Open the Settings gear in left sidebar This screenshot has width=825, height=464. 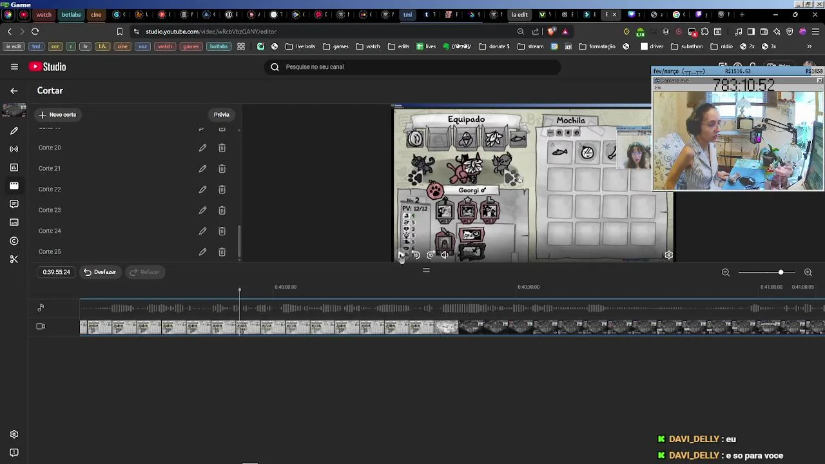point(14,434)
